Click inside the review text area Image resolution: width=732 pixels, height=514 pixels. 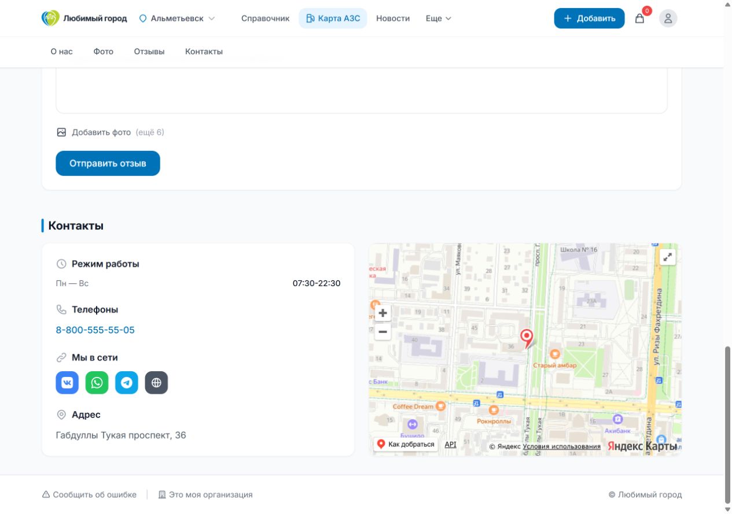click(362, 90)
